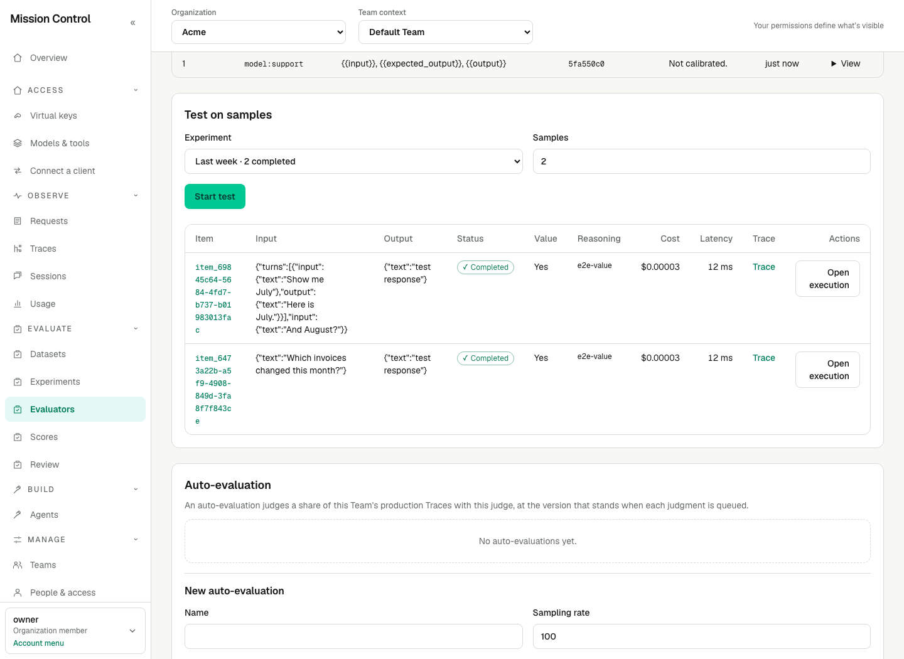Image resolution: width=904 pixels, height=659 pixels.
Task: Click the Review clipboard icon
Action: click(x=18, y=464)
